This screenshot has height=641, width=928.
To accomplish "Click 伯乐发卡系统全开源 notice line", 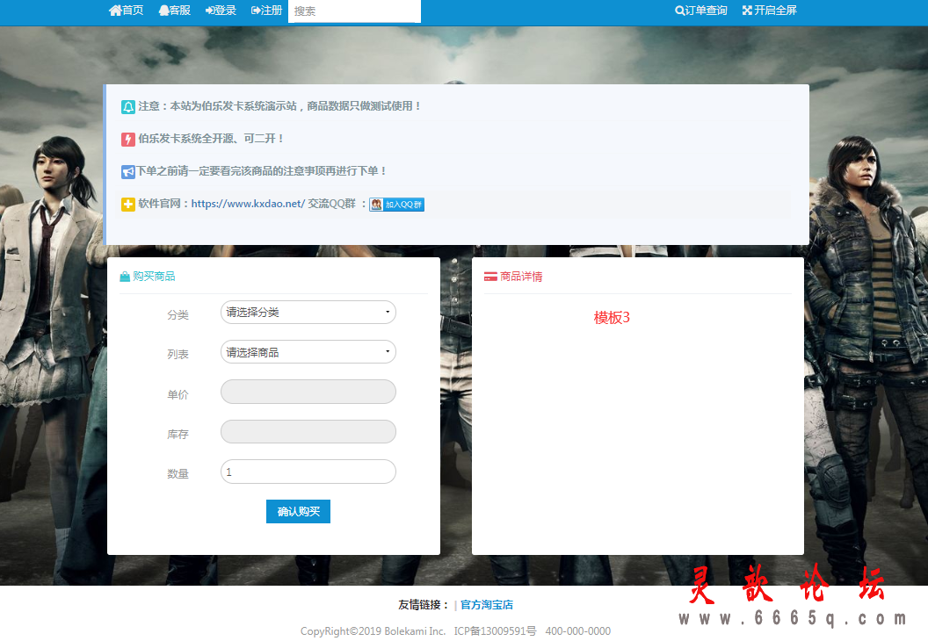I will [211, 139].
